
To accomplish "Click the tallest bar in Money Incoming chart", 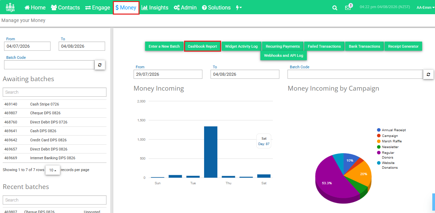I will 211,152.
